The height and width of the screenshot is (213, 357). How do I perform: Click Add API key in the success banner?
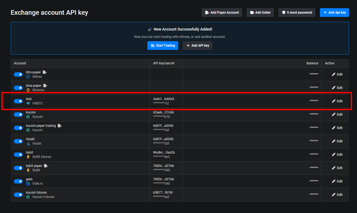click(197, 46)
